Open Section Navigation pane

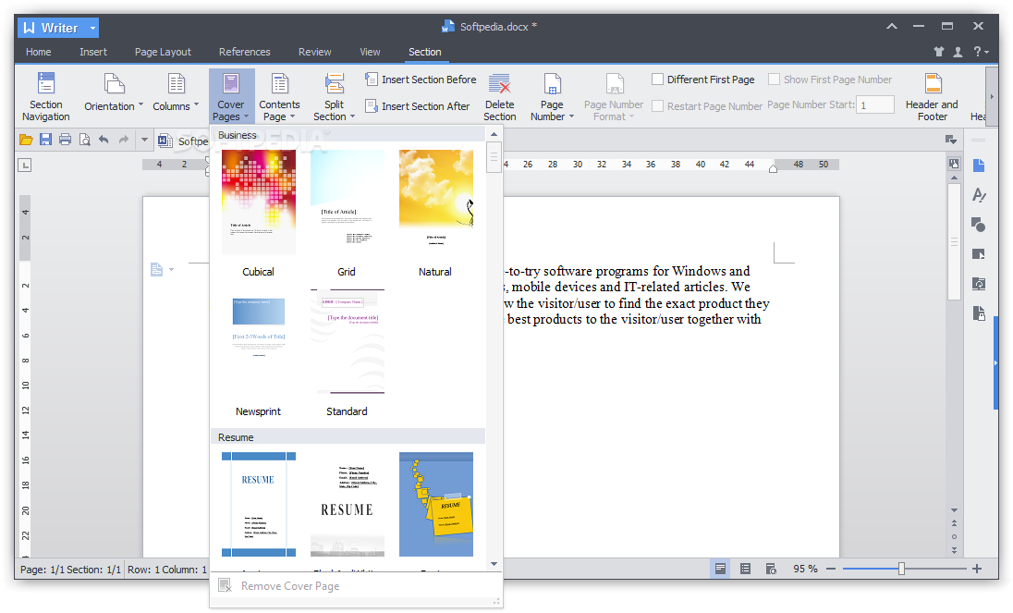click(x=46, y=97)
